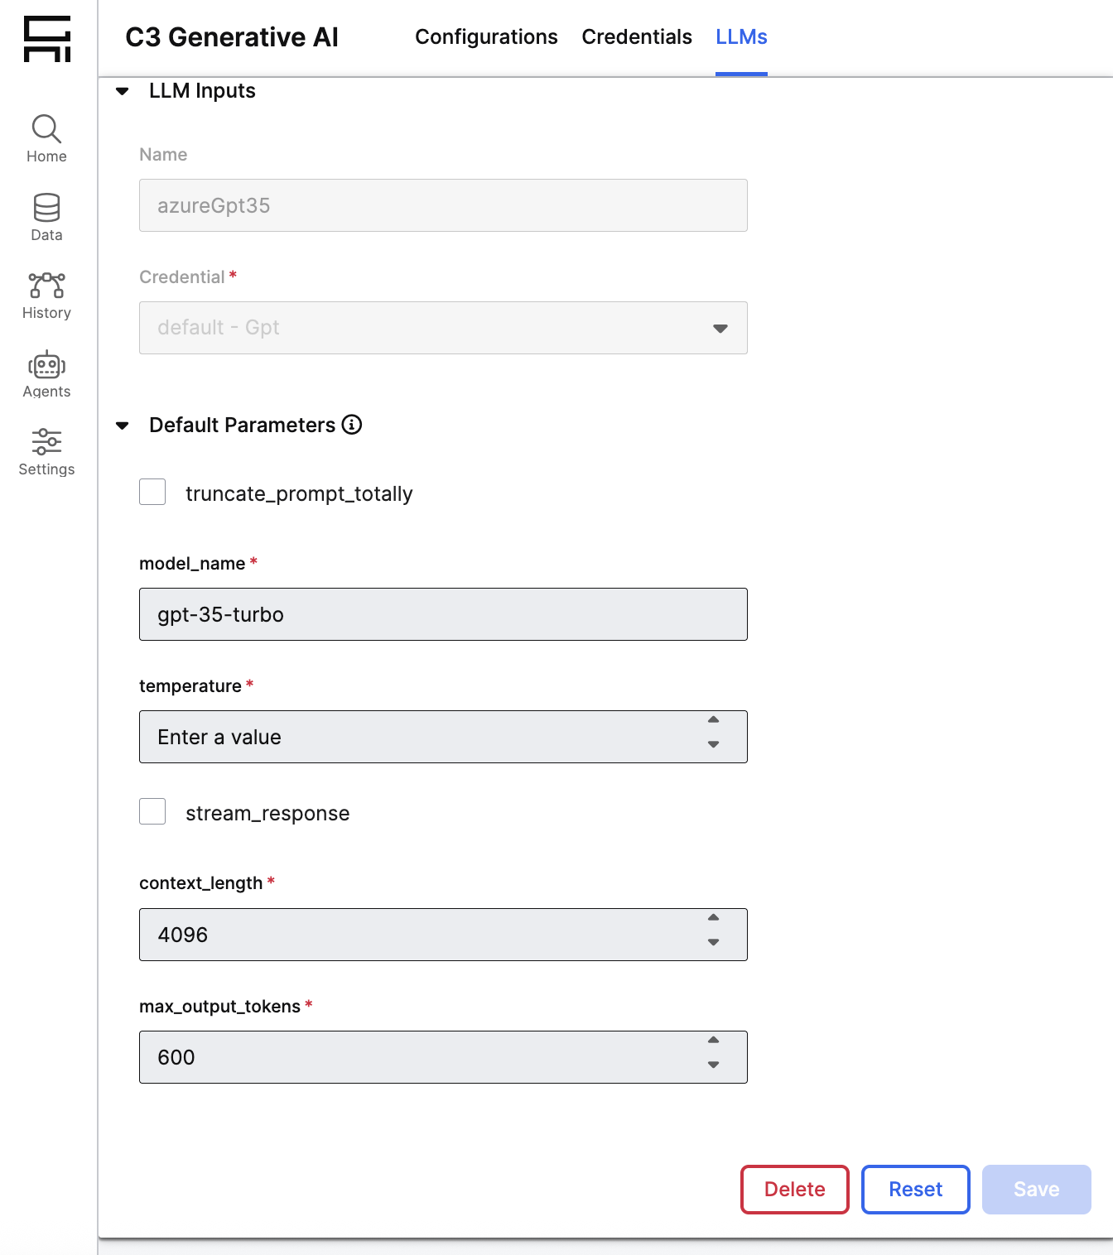This screenshot has height=1255, width=1113.
Task: Click the model_name input field
Action: (x=443, y=614)
